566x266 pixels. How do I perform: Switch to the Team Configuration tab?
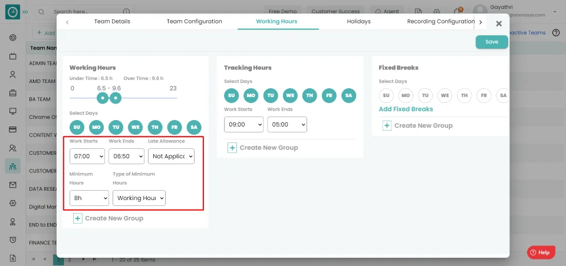click(x=194, y=22)
